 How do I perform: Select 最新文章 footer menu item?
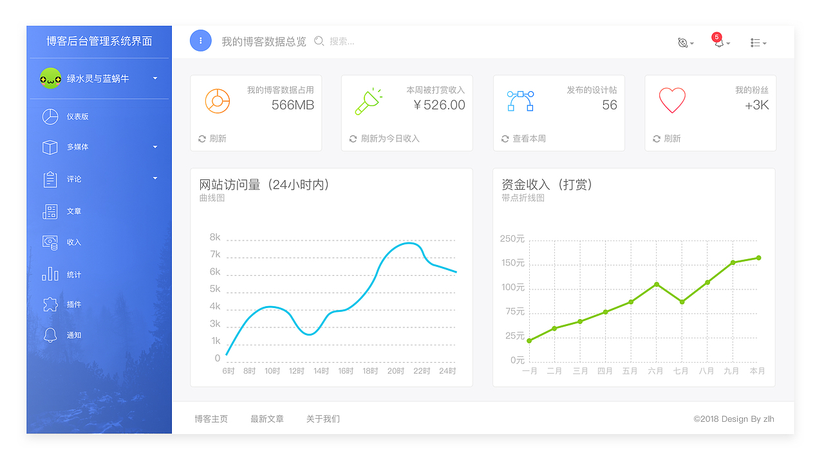point(267,419)
